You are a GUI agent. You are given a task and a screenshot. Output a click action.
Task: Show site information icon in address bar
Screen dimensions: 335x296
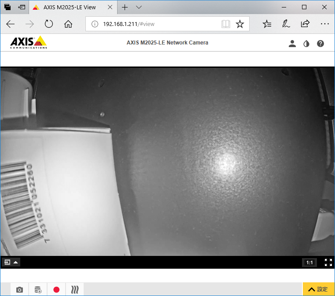pos(95,24)
